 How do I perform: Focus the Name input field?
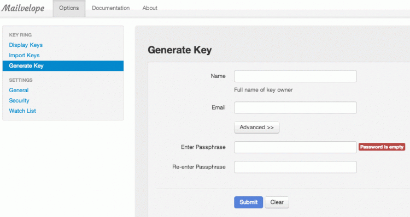(x=295, y=76)
